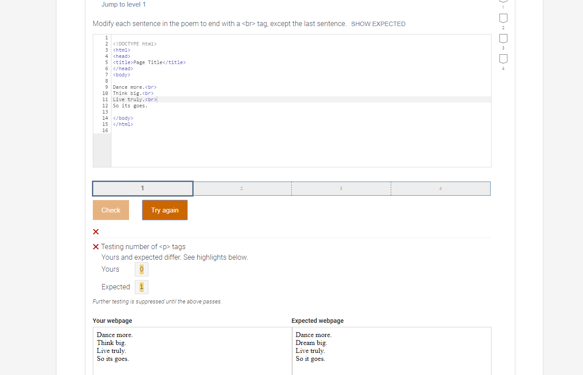Click 'Testing number of <p> tags' result text
This screenshot has width=583, height=375.
point(143,247)
